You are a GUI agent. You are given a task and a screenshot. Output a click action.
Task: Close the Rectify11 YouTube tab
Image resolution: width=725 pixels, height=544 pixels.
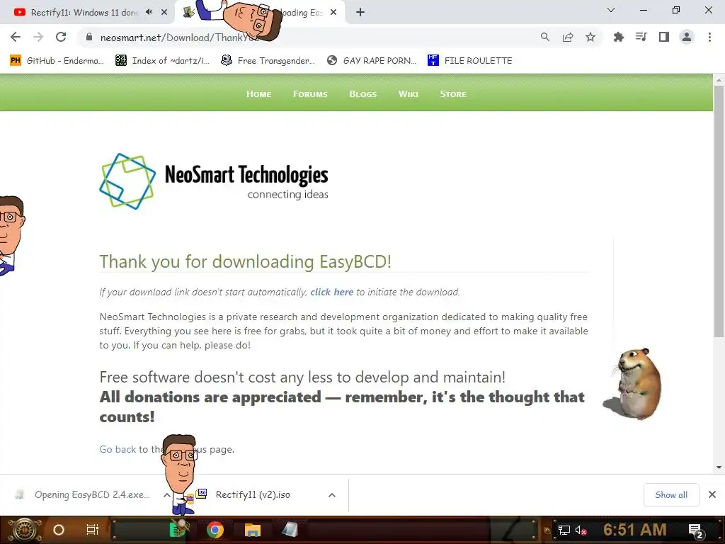coord(164,13)
